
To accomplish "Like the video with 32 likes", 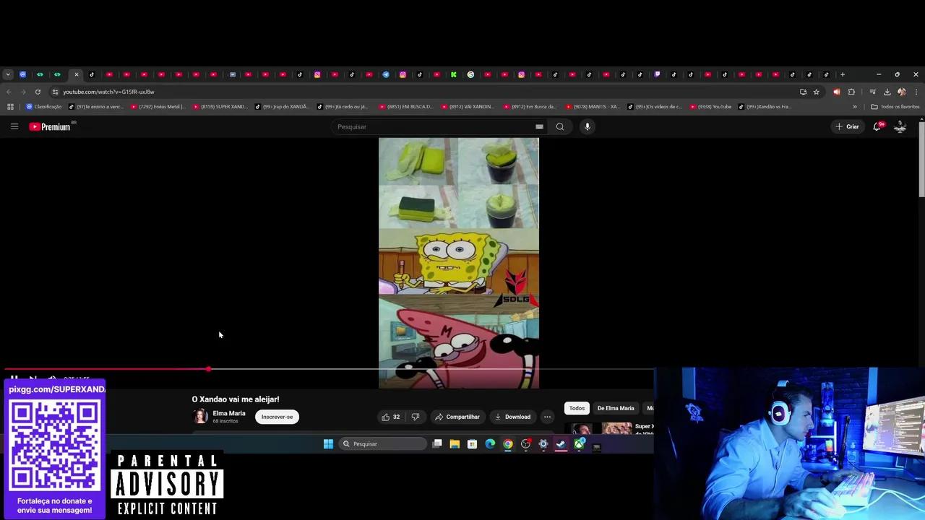I will click(391, 417).
